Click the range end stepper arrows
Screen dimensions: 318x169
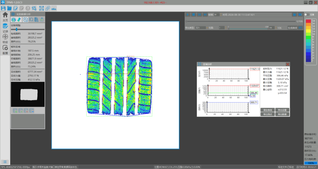click(276, 27)
